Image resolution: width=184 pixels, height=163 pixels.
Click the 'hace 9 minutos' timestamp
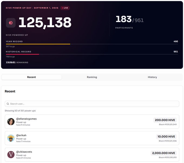pyautogui.click(x=23, y=125)
